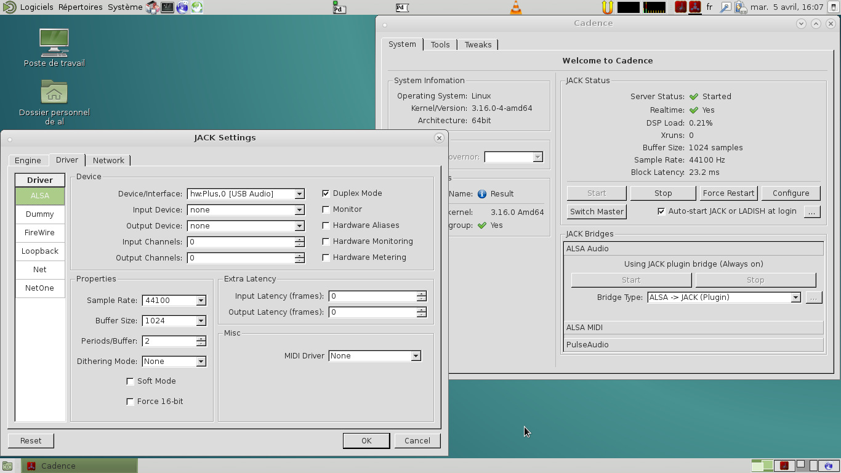Click the yellow magnet icon in top panel
841x473 pixels.
click(607, 7)
